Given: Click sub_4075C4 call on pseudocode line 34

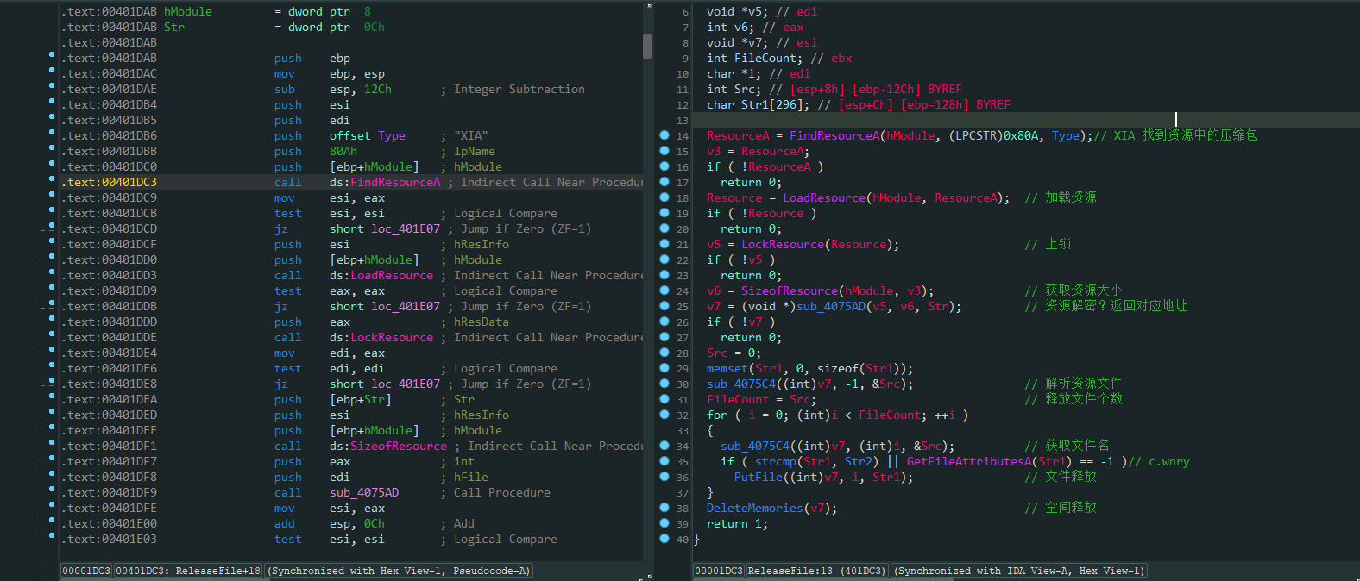Looking at the screenshot, I should [755, 446].
